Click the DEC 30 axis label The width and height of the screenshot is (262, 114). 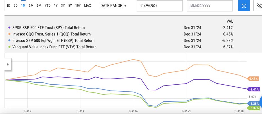(x=239, y=111)
